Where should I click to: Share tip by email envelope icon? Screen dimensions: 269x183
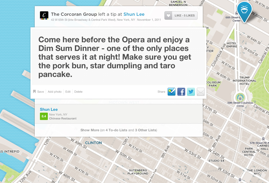click(x=201, y=92)
